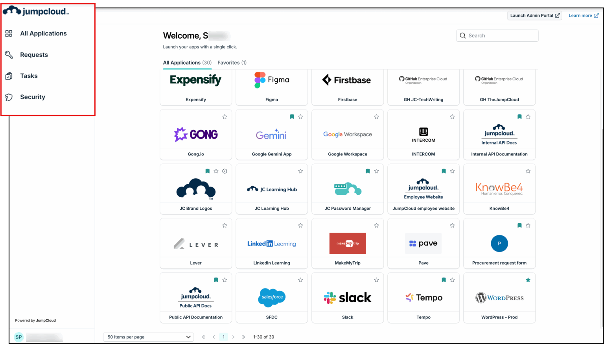Open the Google Workspace tile
This screenshot has height=344, width=604.
coord(348,135)
